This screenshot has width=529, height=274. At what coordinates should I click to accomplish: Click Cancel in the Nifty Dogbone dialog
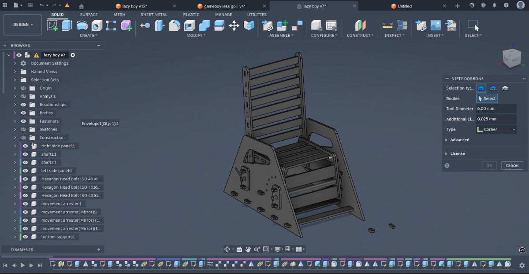[512, 165]
